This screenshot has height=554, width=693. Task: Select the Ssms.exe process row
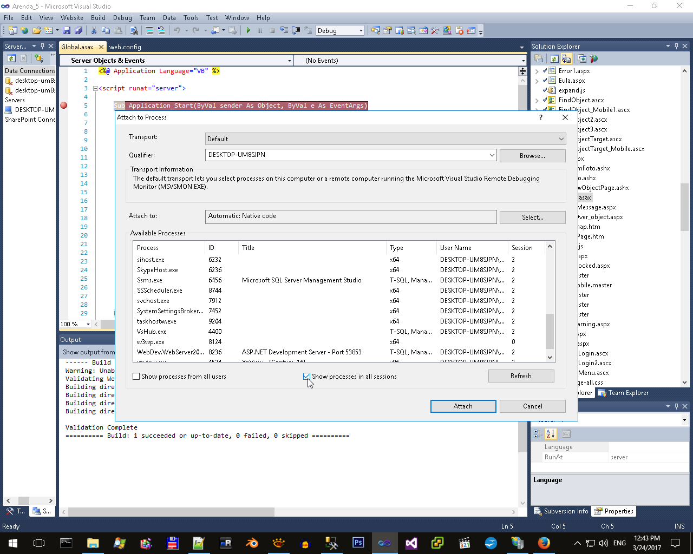click(x=340, y=280)
